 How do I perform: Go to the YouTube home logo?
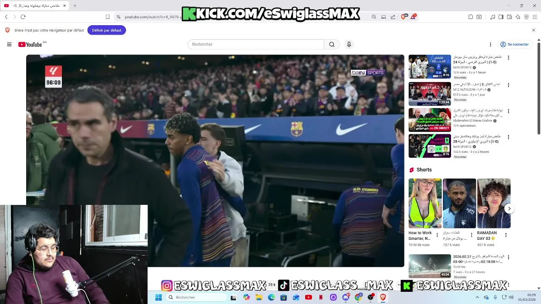click(x=30, y=44)
